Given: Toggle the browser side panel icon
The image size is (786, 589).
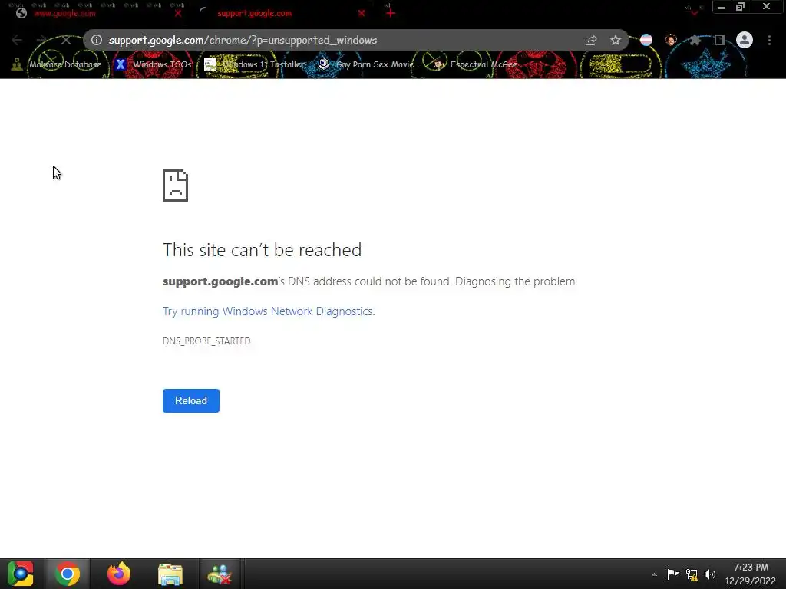Looking at the screenshot, I should click(x=720, y=40).
